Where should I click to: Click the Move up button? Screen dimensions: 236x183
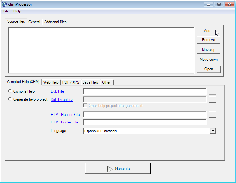(x=208, y=50)
